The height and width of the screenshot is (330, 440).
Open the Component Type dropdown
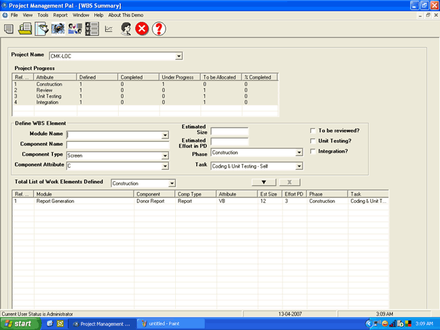pyautogui.click(x=164, y=155)
